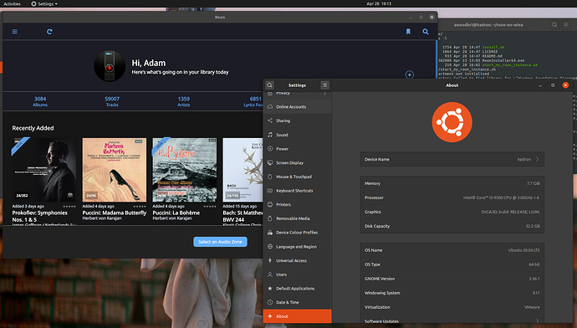
Task: Click the Windowing System X11 value
Action: 536,293
